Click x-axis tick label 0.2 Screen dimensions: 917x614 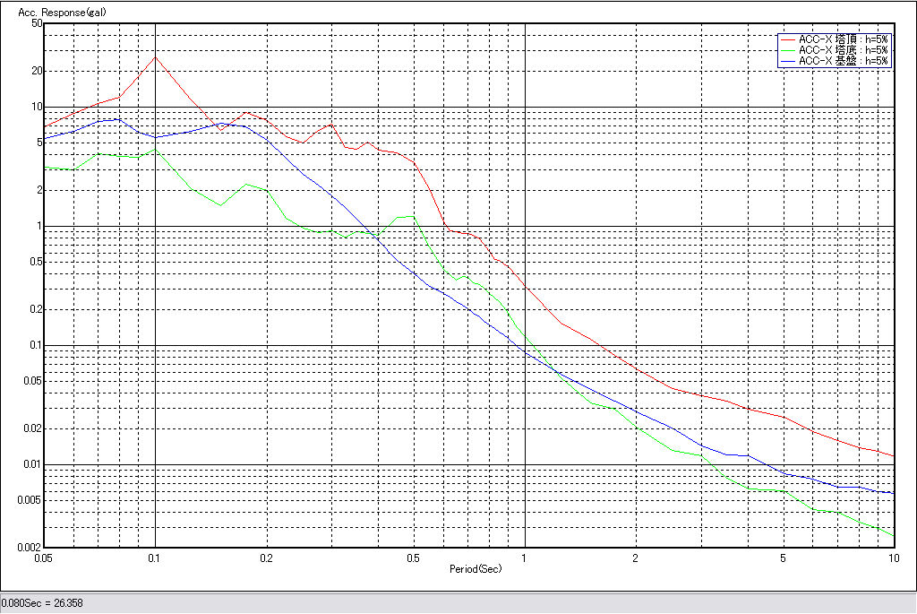point(266,558)
